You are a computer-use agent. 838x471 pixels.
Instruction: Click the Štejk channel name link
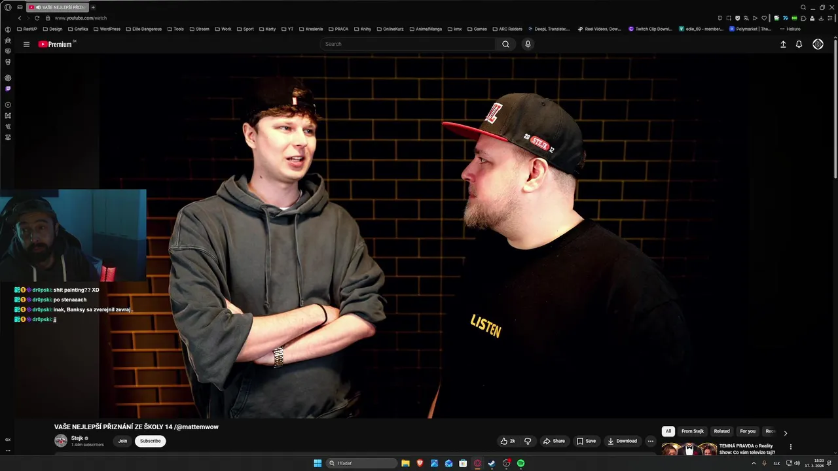(77, 438)
